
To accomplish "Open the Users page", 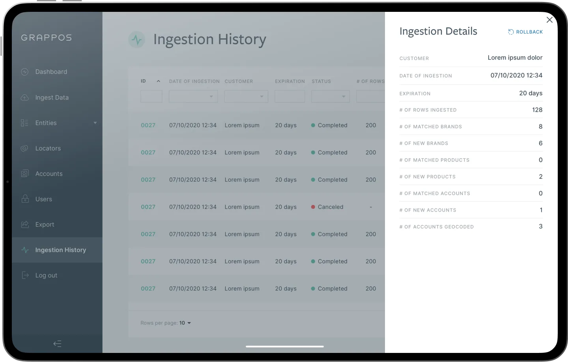I will tap(44, 199).
